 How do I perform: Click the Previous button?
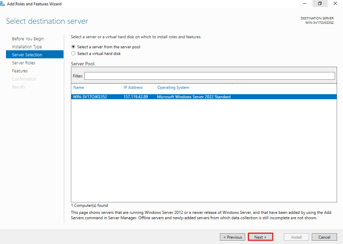pyautogui.click(x=232, y=237)
